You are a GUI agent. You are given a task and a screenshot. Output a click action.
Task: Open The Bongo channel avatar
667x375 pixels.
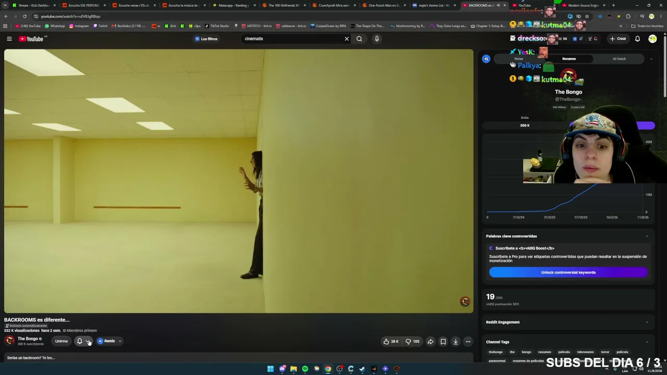(9, 341)
